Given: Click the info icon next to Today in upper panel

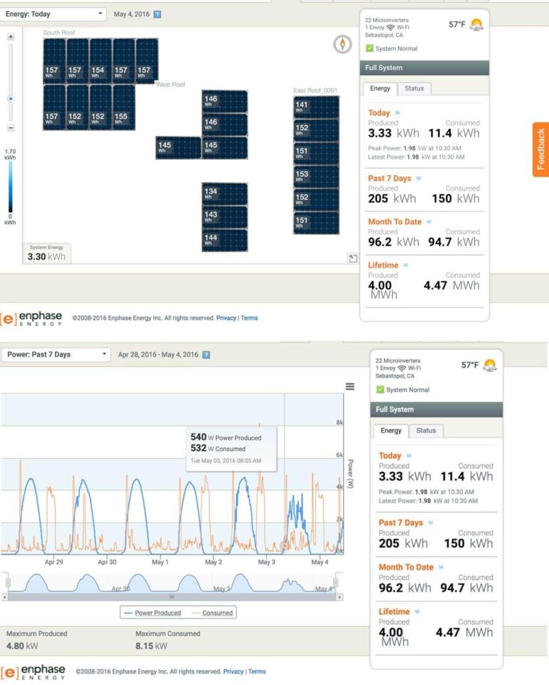Looking at the screenshot, I should click(397, 112).
